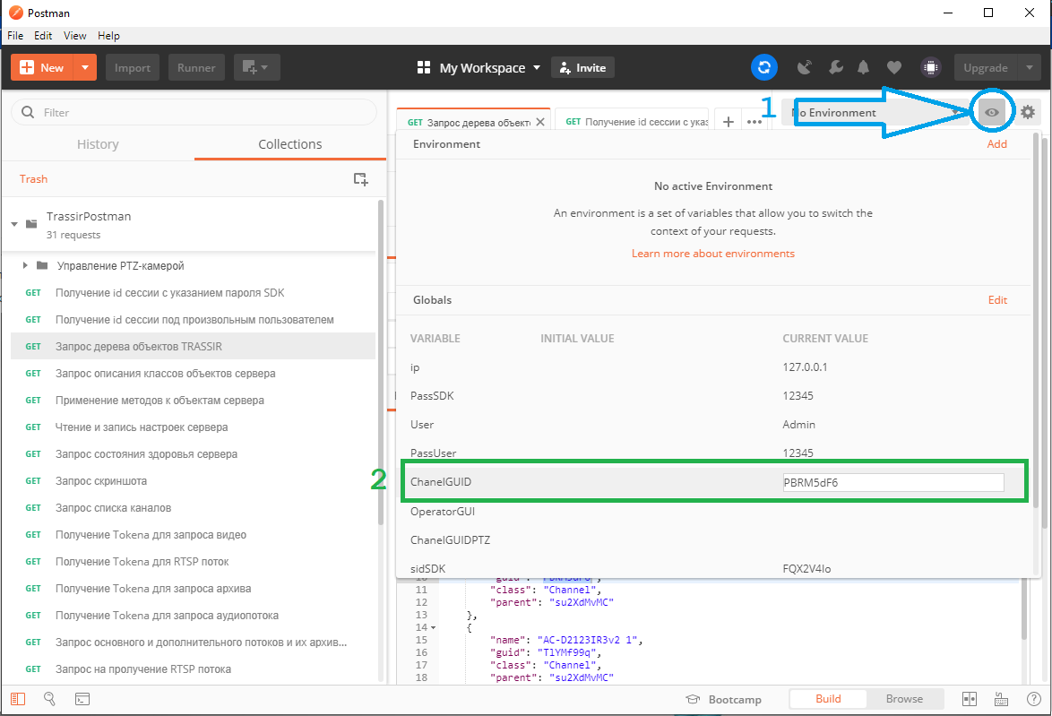1052x716 pixels.
Task: Close the Запрос дерева объектов tab
Action: [x=540, y=122]
